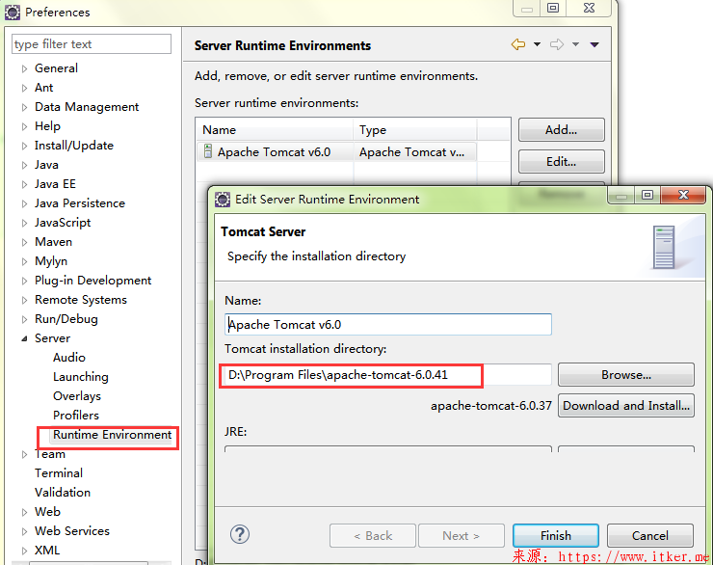Open the forward history dropdown arrow

pyautogui.click(x=575, y=44)
